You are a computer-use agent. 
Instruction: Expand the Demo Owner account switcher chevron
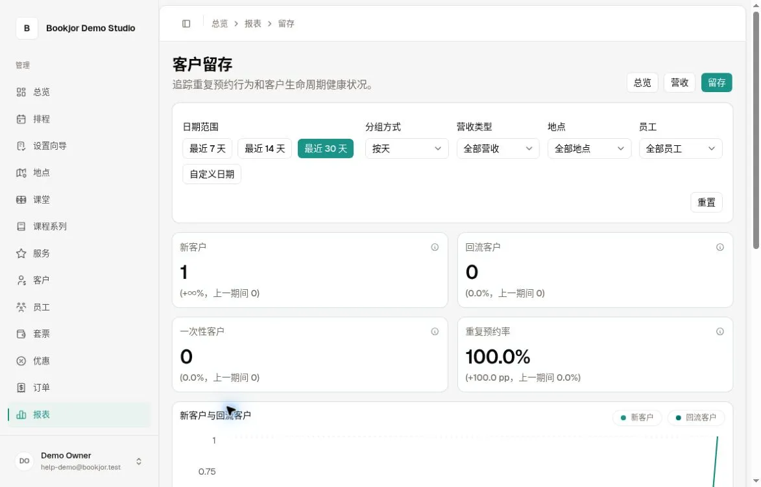(139, 461)
